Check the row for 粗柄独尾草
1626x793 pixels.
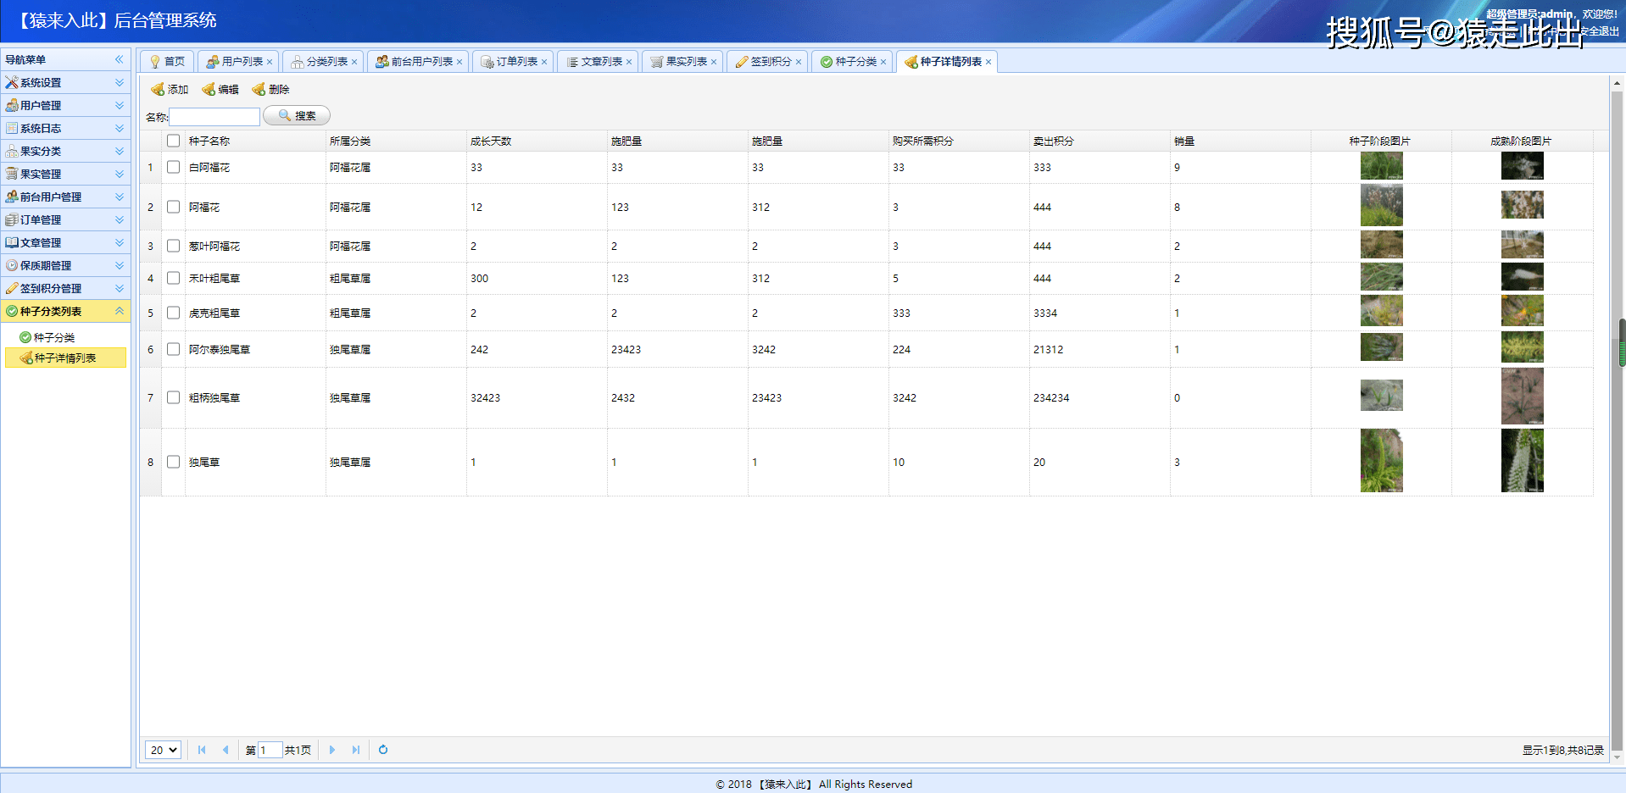click(174, 397)
